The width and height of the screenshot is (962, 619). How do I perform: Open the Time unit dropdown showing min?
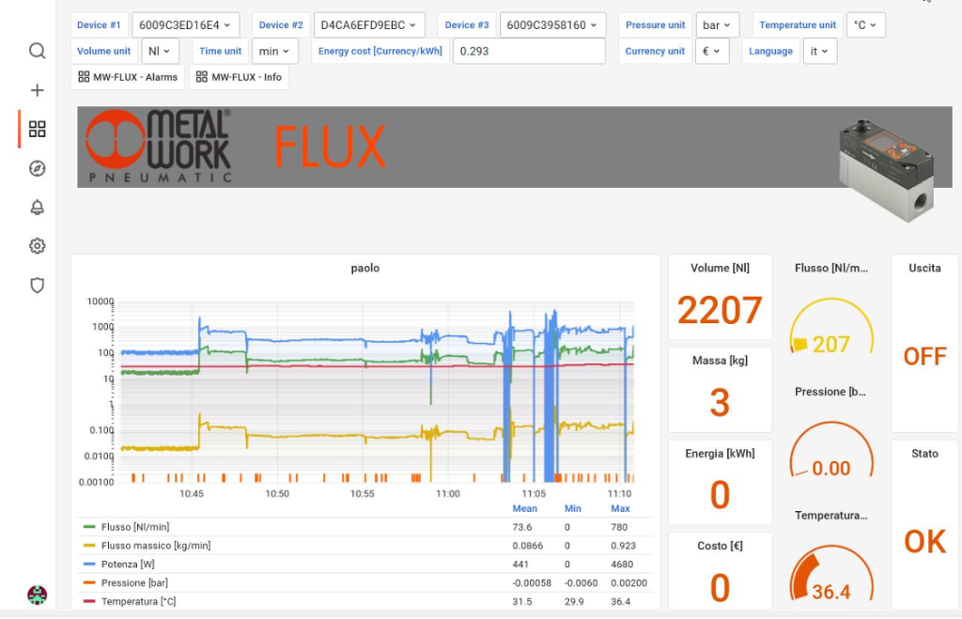pos(274,51)
